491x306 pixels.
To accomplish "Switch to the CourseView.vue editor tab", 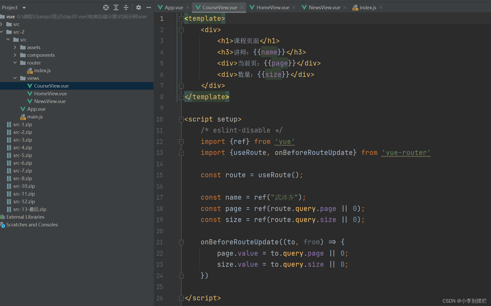I will 220,7.
